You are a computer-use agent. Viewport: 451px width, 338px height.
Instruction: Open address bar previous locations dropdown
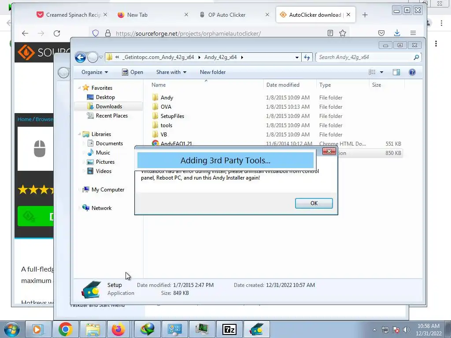pos(297,57)
